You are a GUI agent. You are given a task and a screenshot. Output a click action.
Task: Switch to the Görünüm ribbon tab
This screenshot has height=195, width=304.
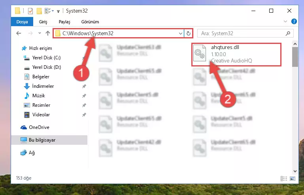pos(90,22)
